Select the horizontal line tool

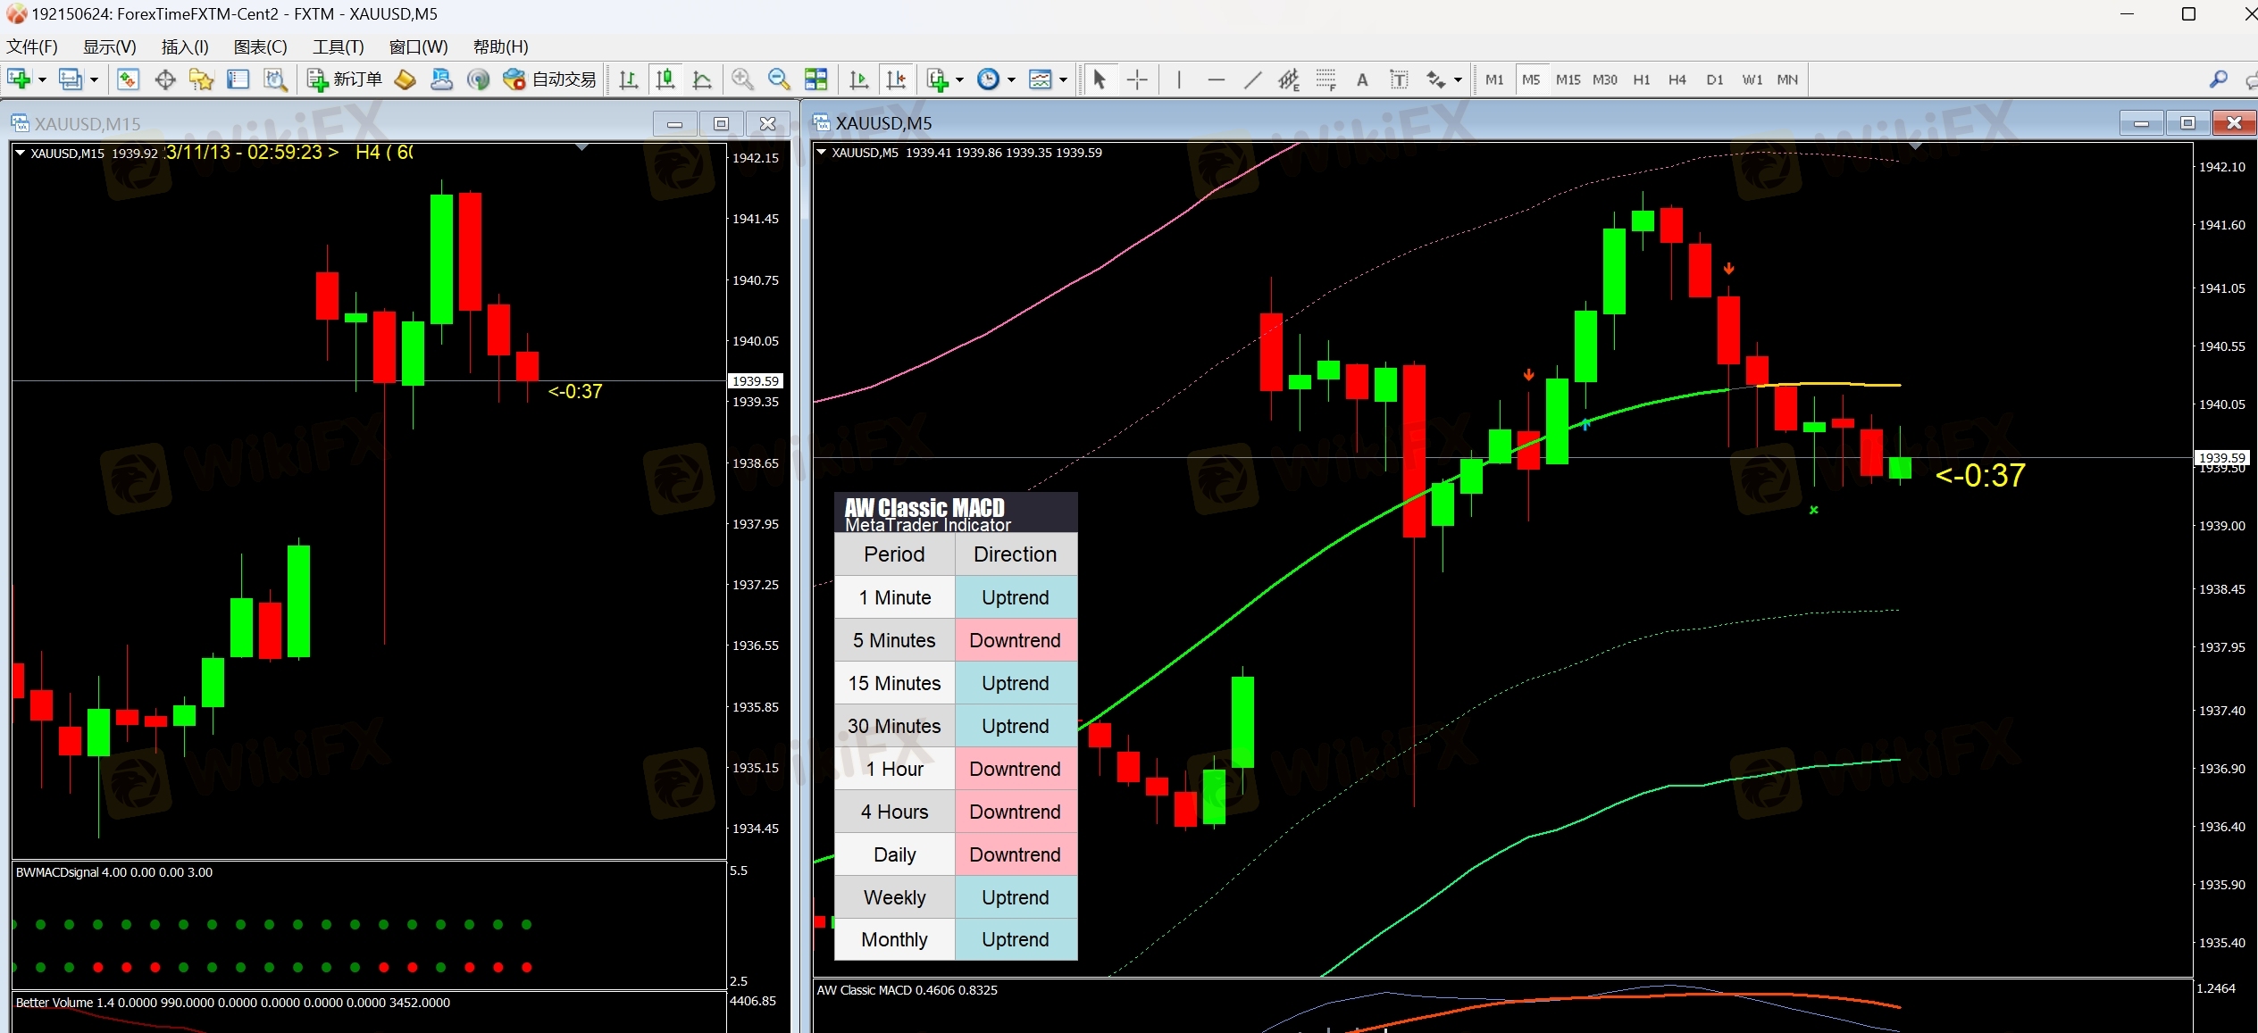pos(1216,79)
